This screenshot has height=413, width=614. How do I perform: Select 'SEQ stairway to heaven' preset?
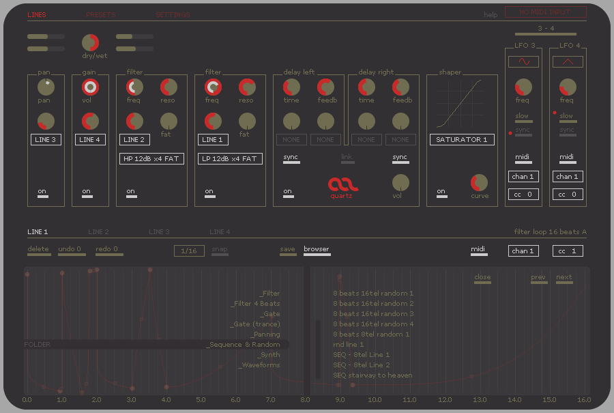(372, 375)
